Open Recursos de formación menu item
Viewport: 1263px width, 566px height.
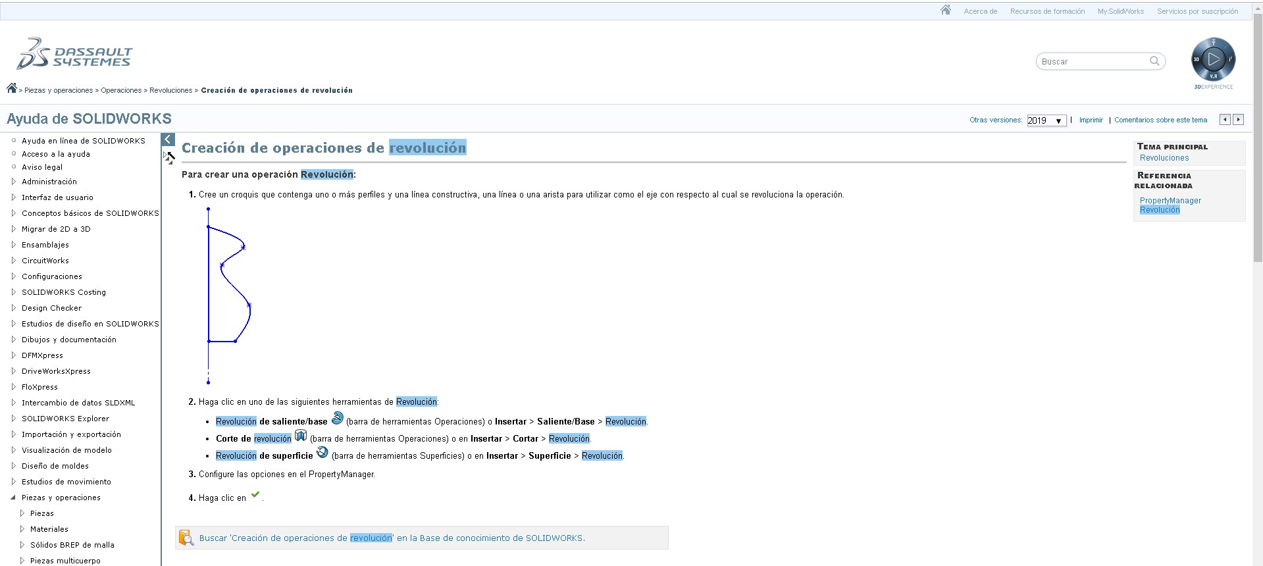(1047, 11)
